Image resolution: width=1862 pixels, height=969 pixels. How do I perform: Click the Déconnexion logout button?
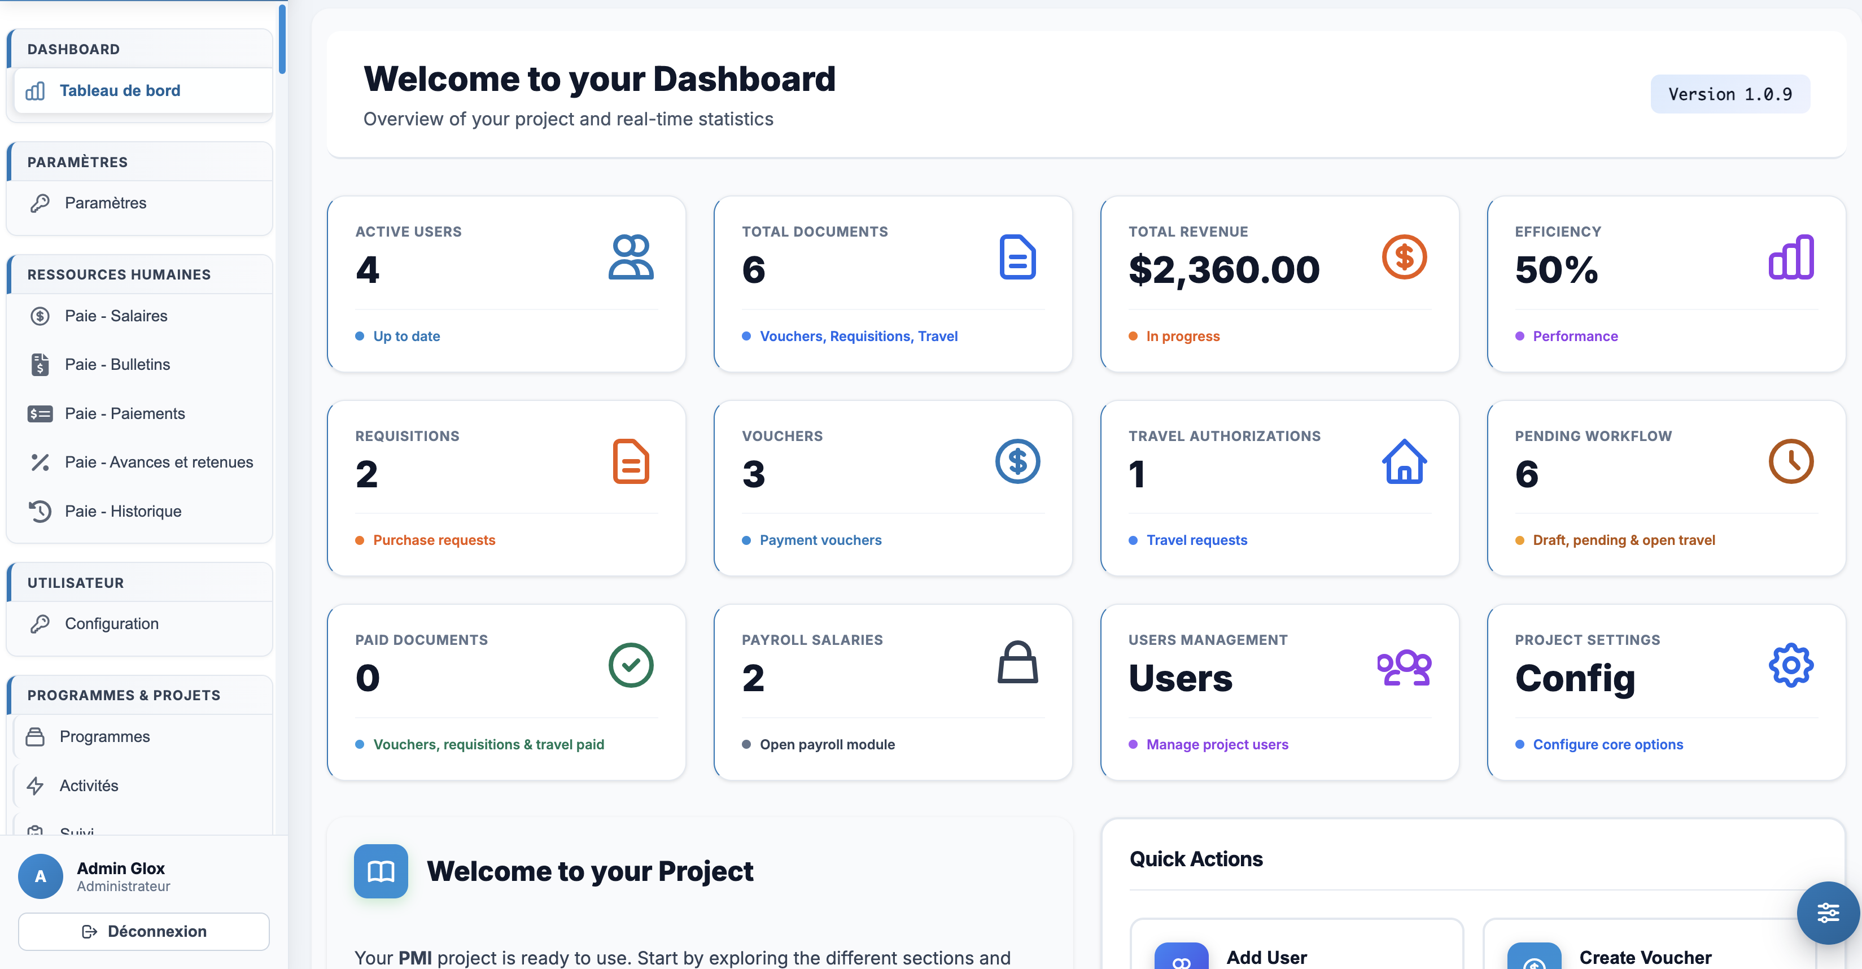(x=144, y=931)
